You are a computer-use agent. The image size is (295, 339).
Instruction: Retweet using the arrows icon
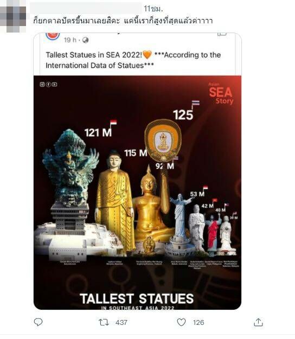click(x=104, y=322)
